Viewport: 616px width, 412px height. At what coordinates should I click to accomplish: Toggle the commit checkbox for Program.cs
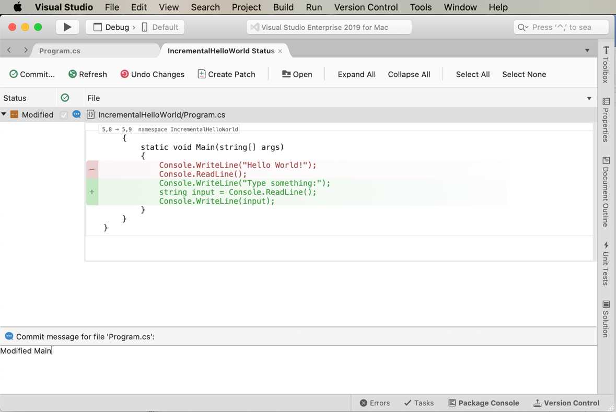point(64,115)
